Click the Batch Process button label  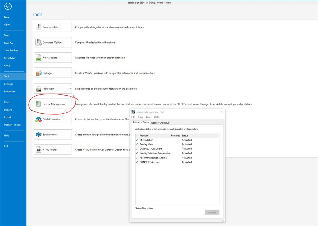[50, 135]
